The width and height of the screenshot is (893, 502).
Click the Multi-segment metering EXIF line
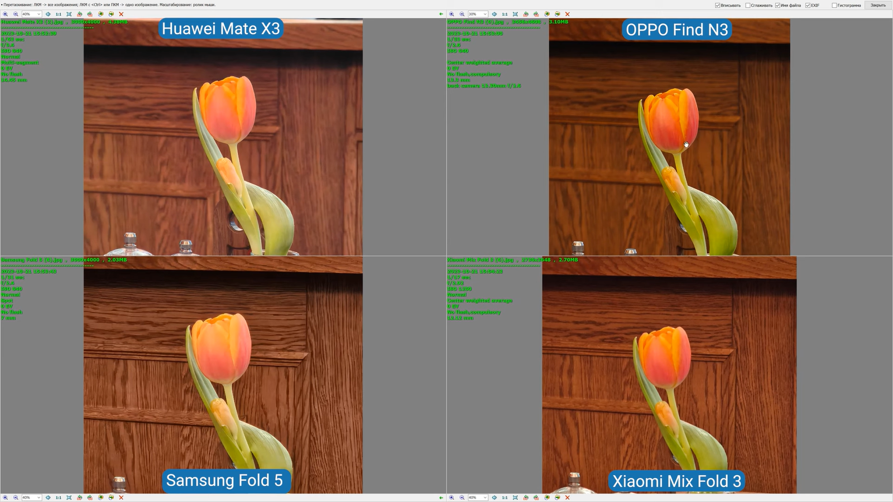click(x=20, y=62)
